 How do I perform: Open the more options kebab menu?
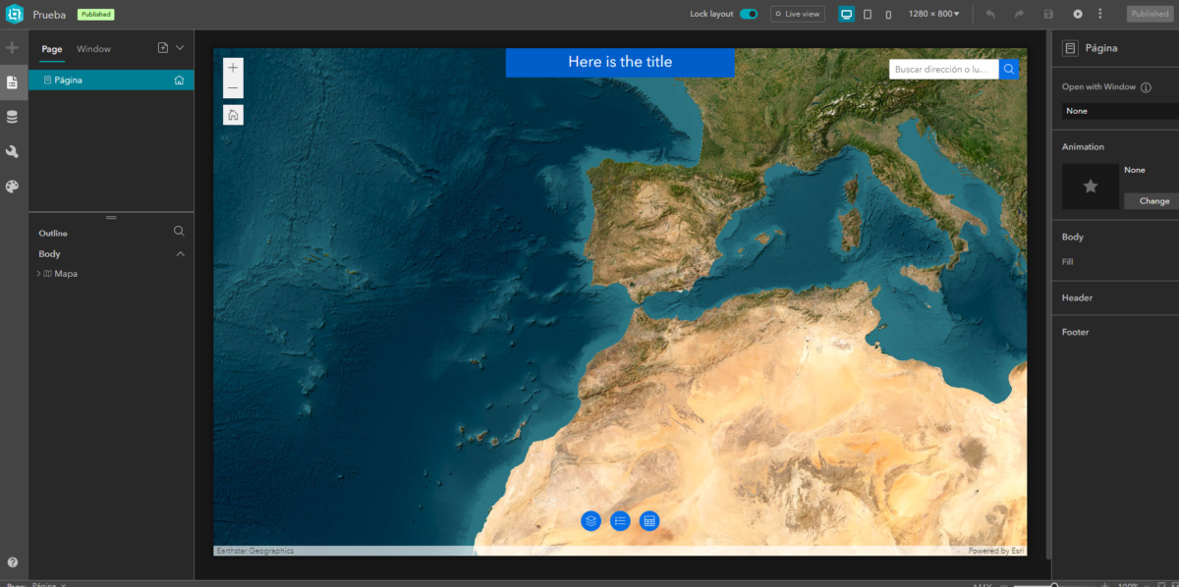pyautogui.click(x=1100, y=14)
